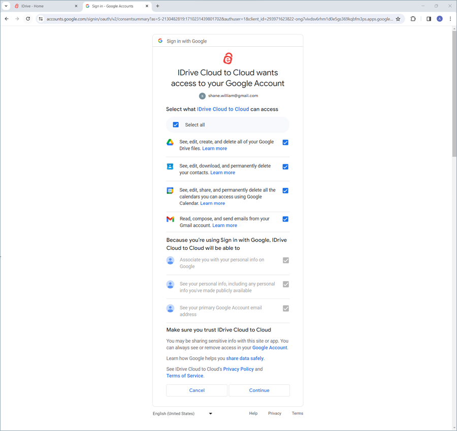Image resolution: width=457 pixels, height=431 pixels.
Task: Click the Help footer link
Action: click(253, 413)
